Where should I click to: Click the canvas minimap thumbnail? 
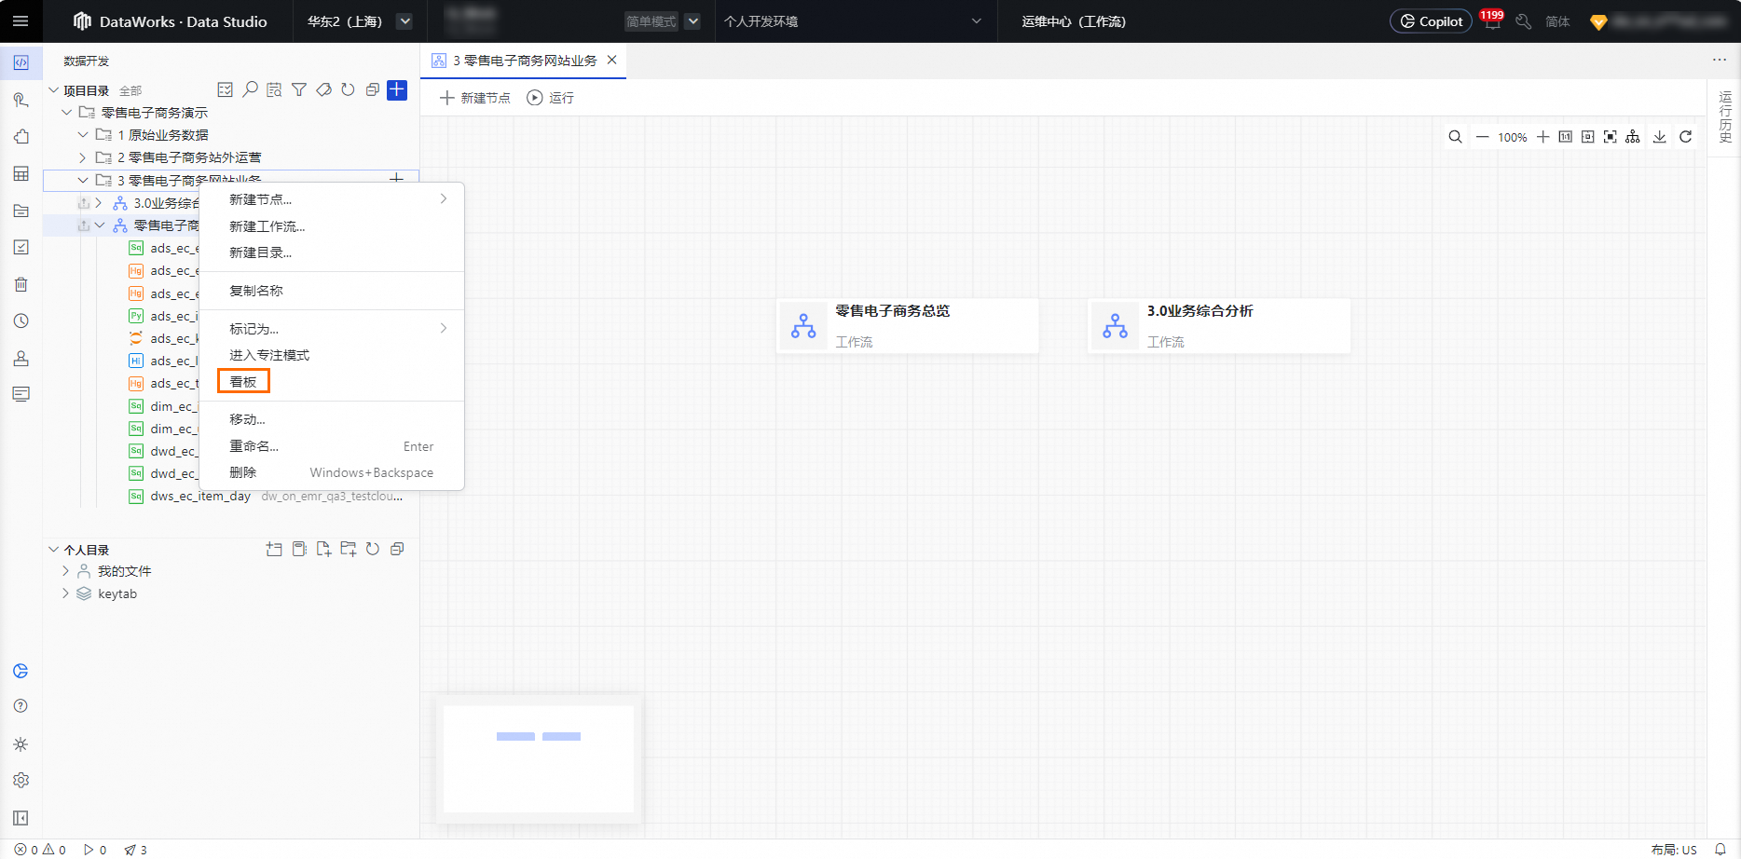[539, 758]
